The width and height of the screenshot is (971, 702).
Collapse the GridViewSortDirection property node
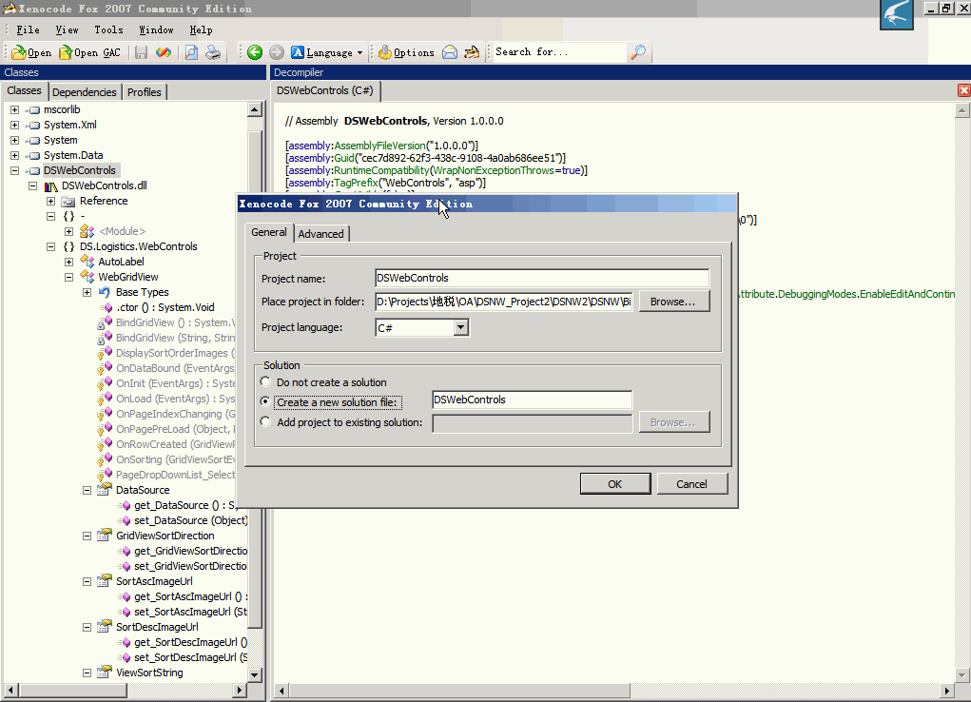pos(87,536)
